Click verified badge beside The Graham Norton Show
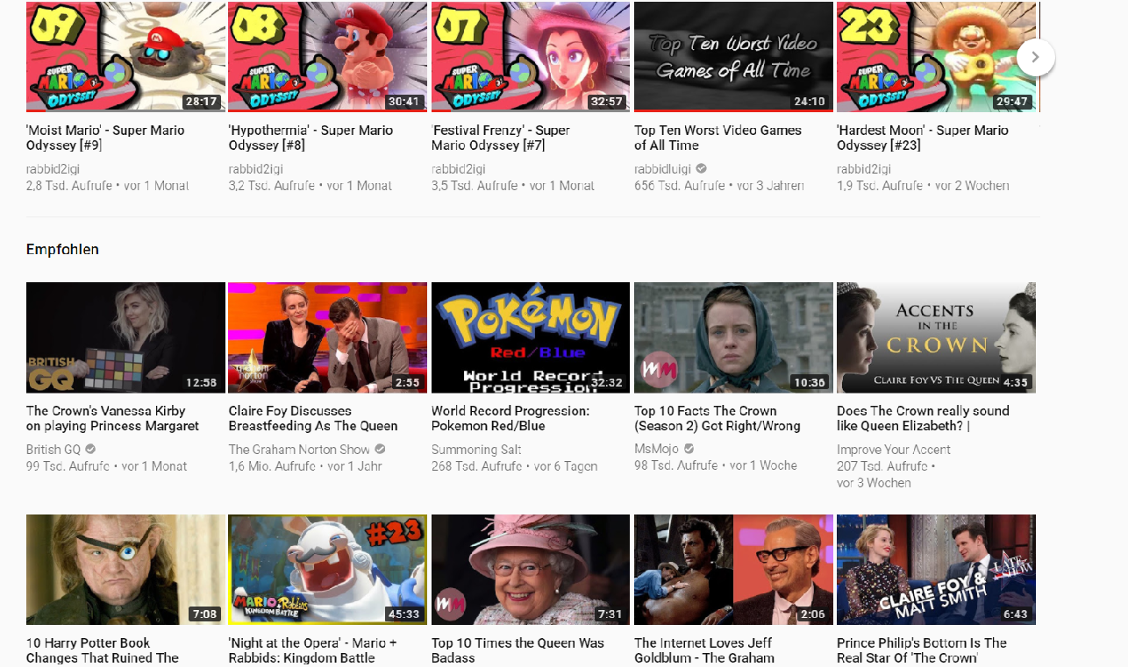The image size is (1128, 667). [380, 450]
